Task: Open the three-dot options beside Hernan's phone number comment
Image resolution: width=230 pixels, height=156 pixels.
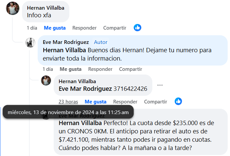Action: tap(160, 85)
